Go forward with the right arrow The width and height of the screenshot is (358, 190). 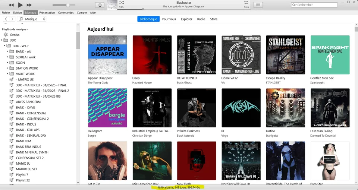(x=12, y=19)
